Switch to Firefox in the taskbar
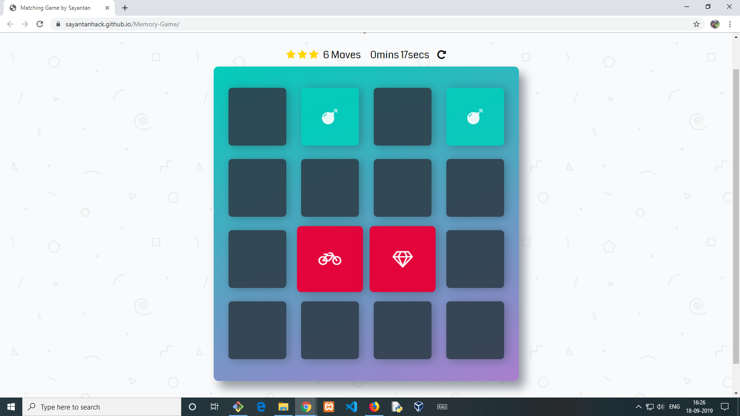The width and height of the screenshot is (740, 416). [374, 407]
